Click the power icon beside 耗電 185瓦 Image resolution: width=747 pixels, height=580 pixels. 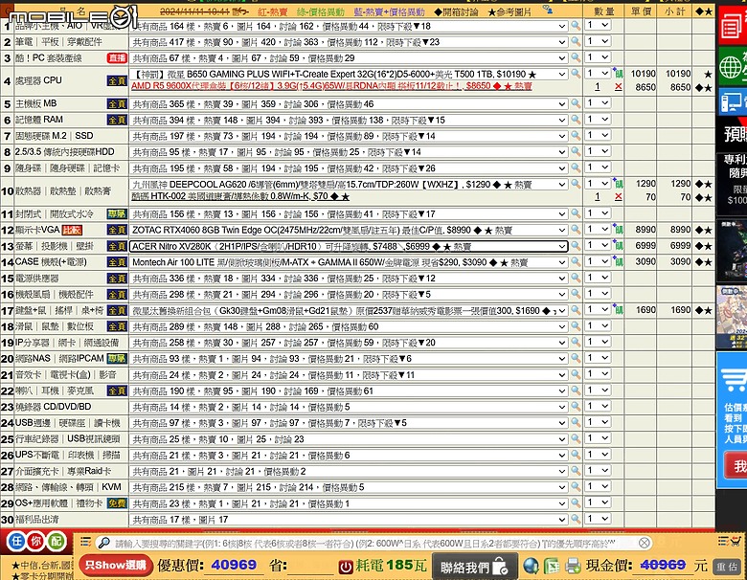346,567
